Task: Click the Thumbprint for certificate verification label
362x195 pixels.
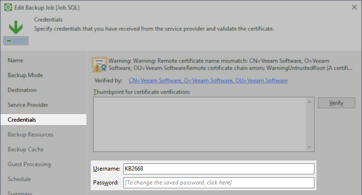Action: click(x=142, y=92)
